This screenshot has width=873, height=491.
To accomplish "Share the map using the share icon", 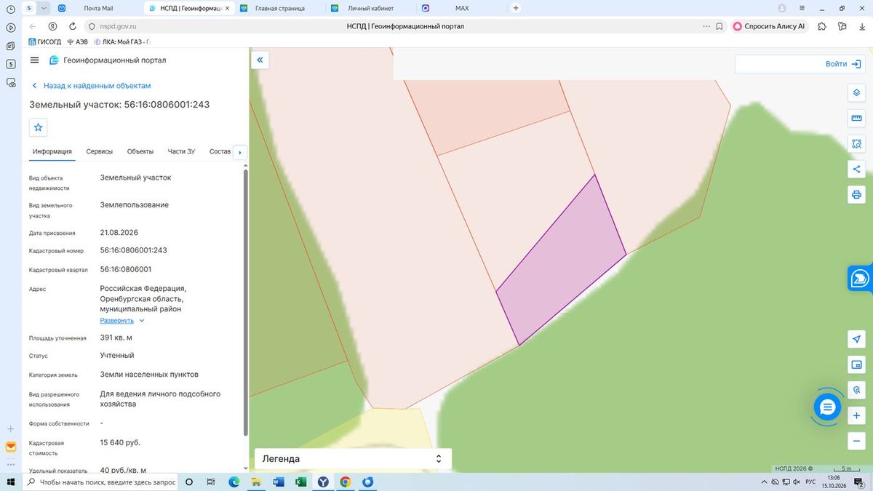I will [856, 169].
